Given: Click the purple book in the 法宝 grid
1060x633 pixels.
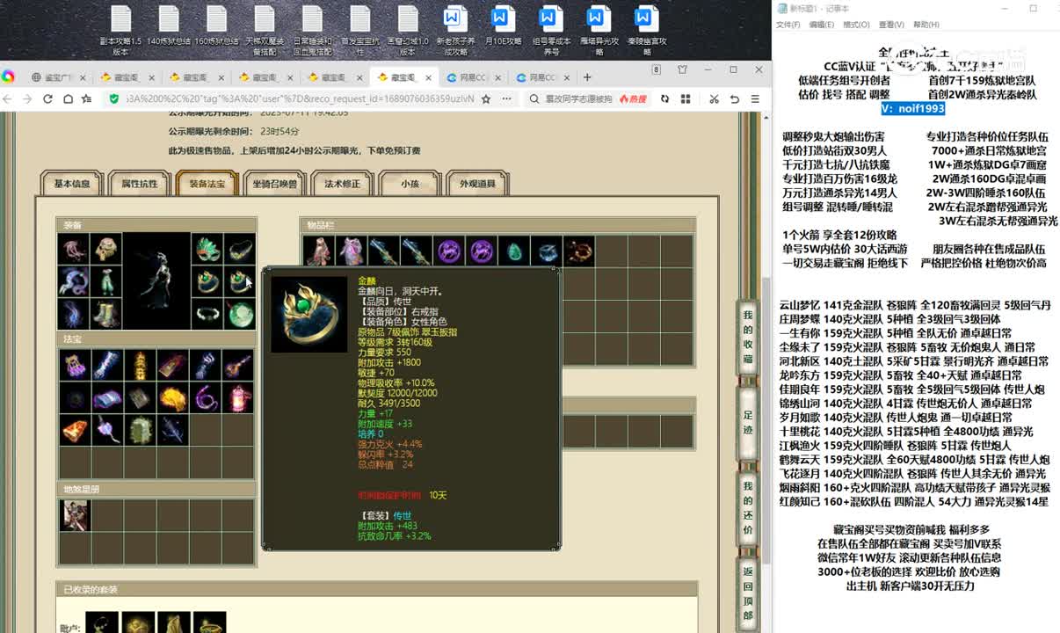Looking at the screenshot, I should pos(107,397).
